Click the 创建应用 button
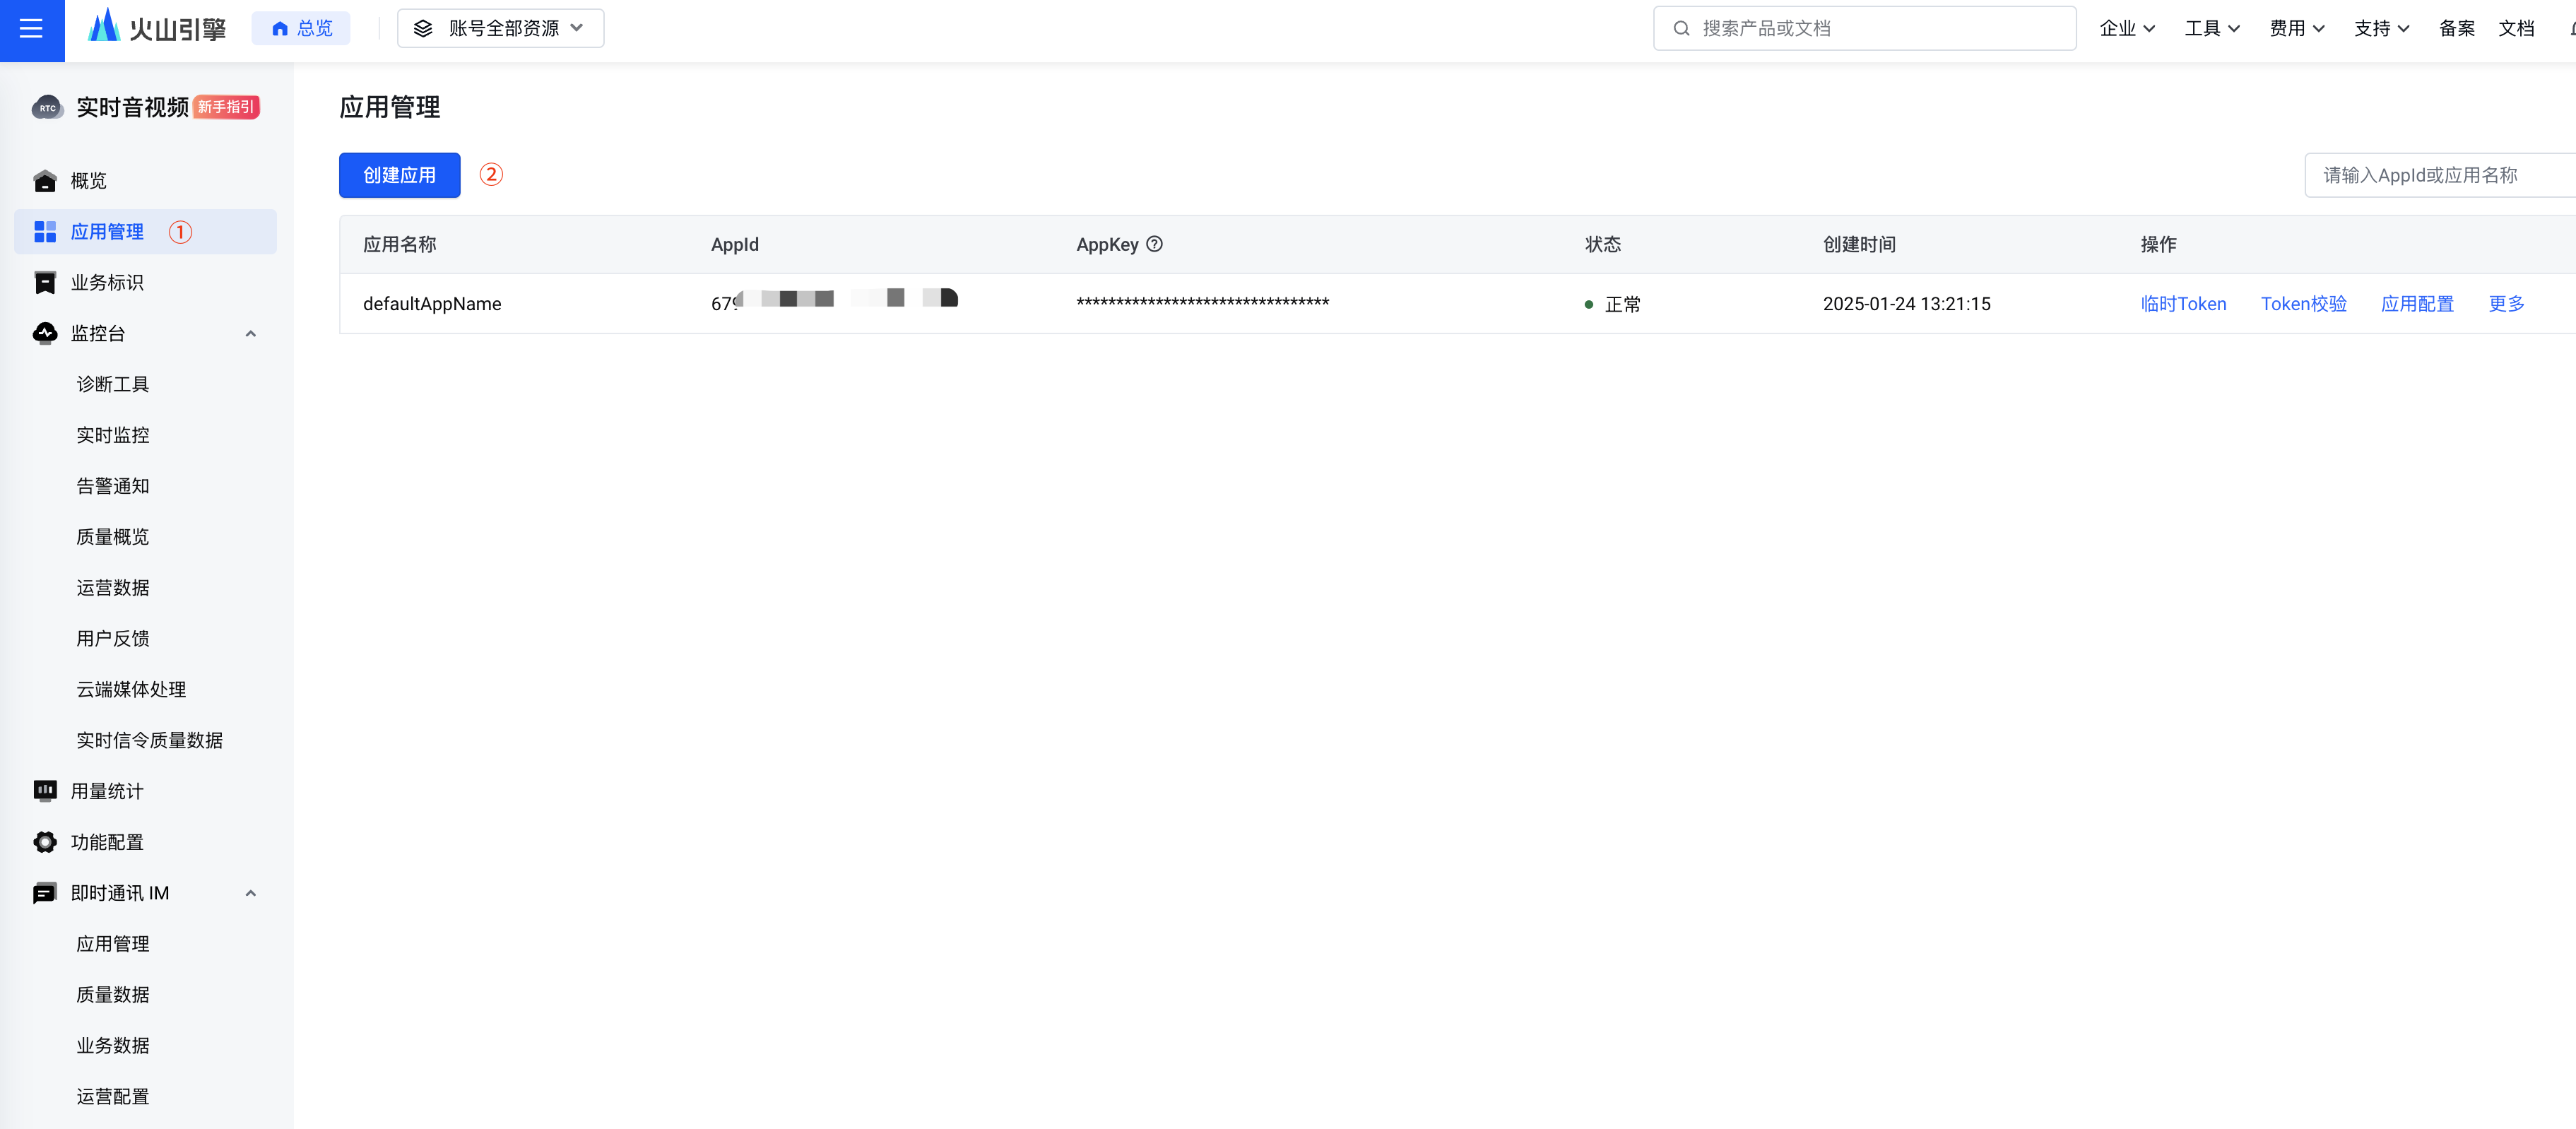This screenshot has height=1129, width=2576. [x=399, y=175]
